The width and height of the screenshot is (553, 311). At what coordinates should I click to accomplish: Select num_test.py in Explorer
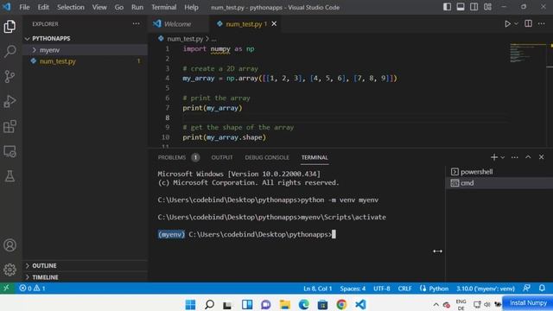(x=85, y=61)
